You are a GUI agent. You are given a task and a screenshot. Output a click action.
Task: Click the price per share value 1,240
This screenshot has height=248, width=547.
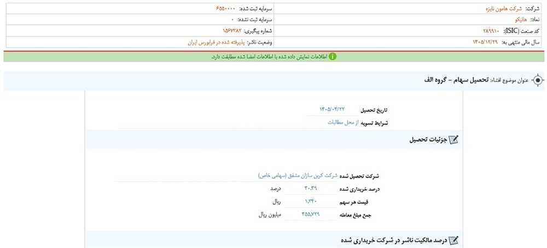[310, 202]
